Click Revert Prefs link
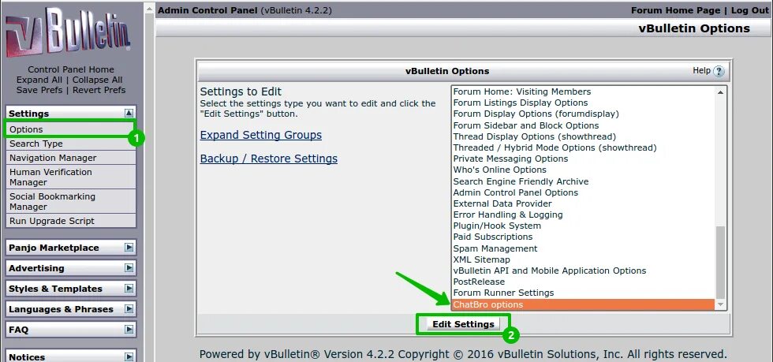 99,90
